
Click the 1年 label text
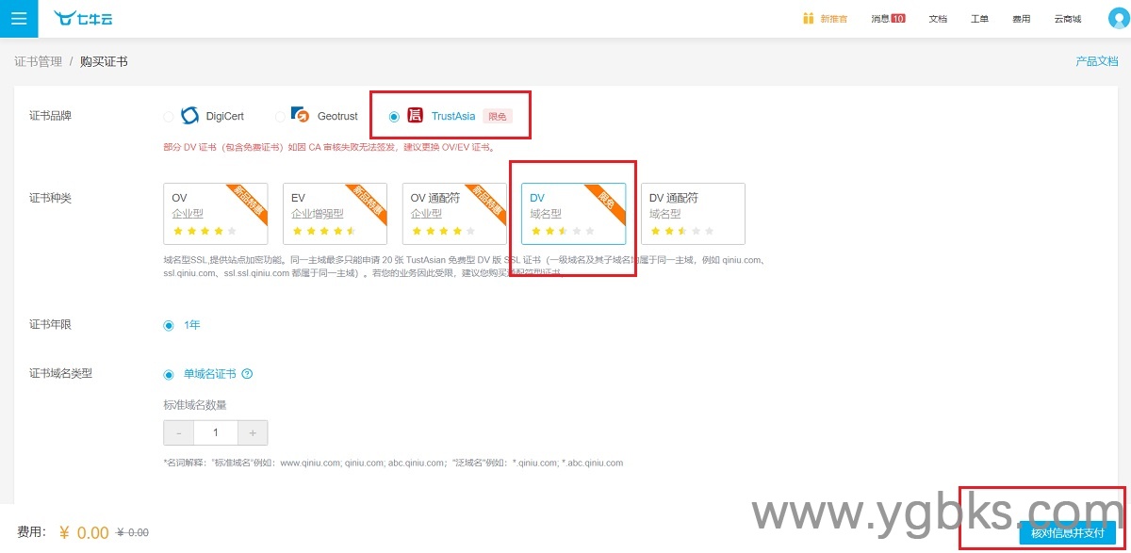click(x=192, y=325)
